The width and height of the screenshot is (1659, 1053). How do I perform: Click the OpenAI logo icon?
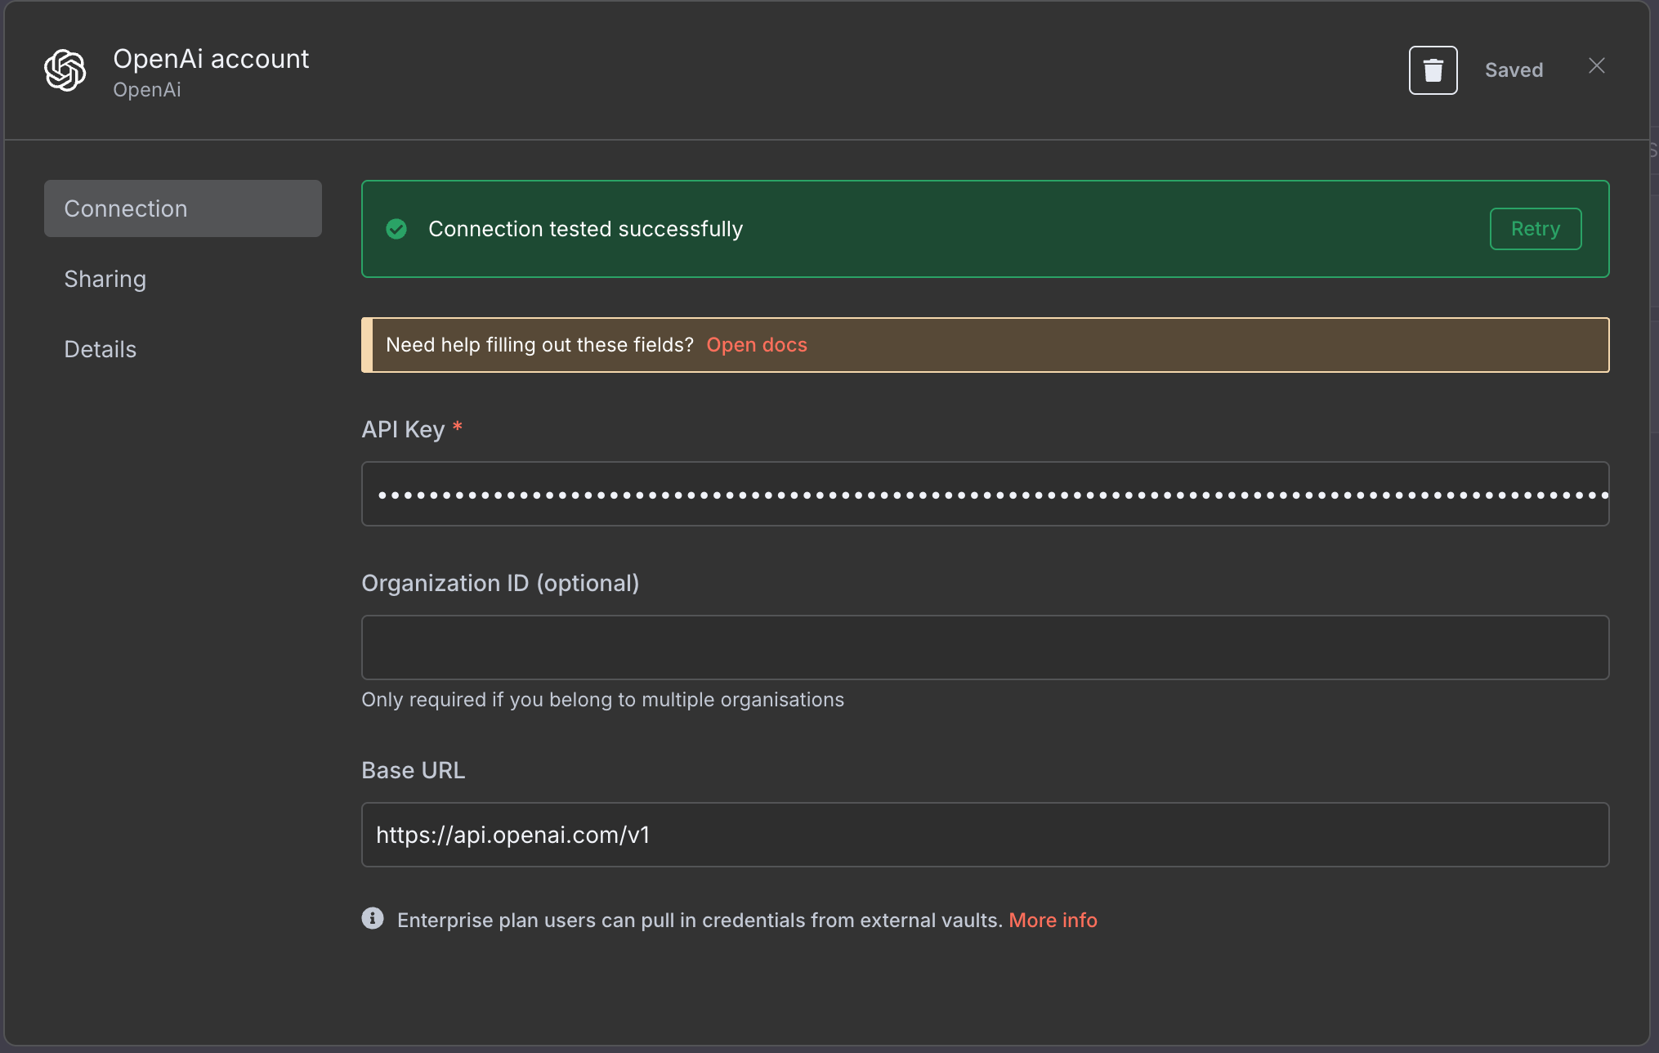click(x=65, y=70)
